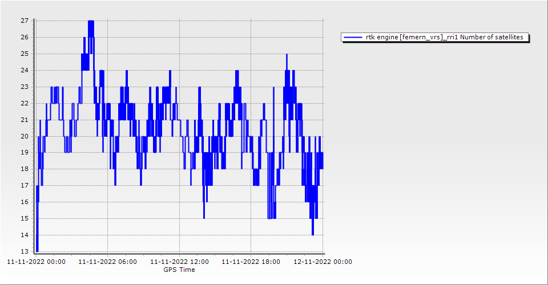Click the line's starting drop at 13 satellites

(37, 250)
